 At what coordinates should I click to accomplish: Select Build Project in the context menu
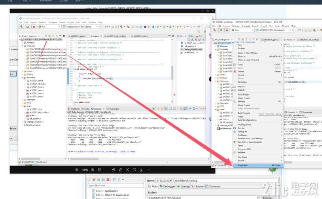tap(244, 95)
